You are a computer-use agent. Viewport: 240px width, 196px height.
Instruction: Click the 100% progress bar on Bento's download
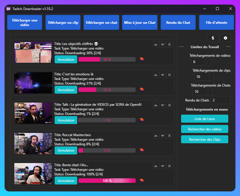tap(107, 180)
